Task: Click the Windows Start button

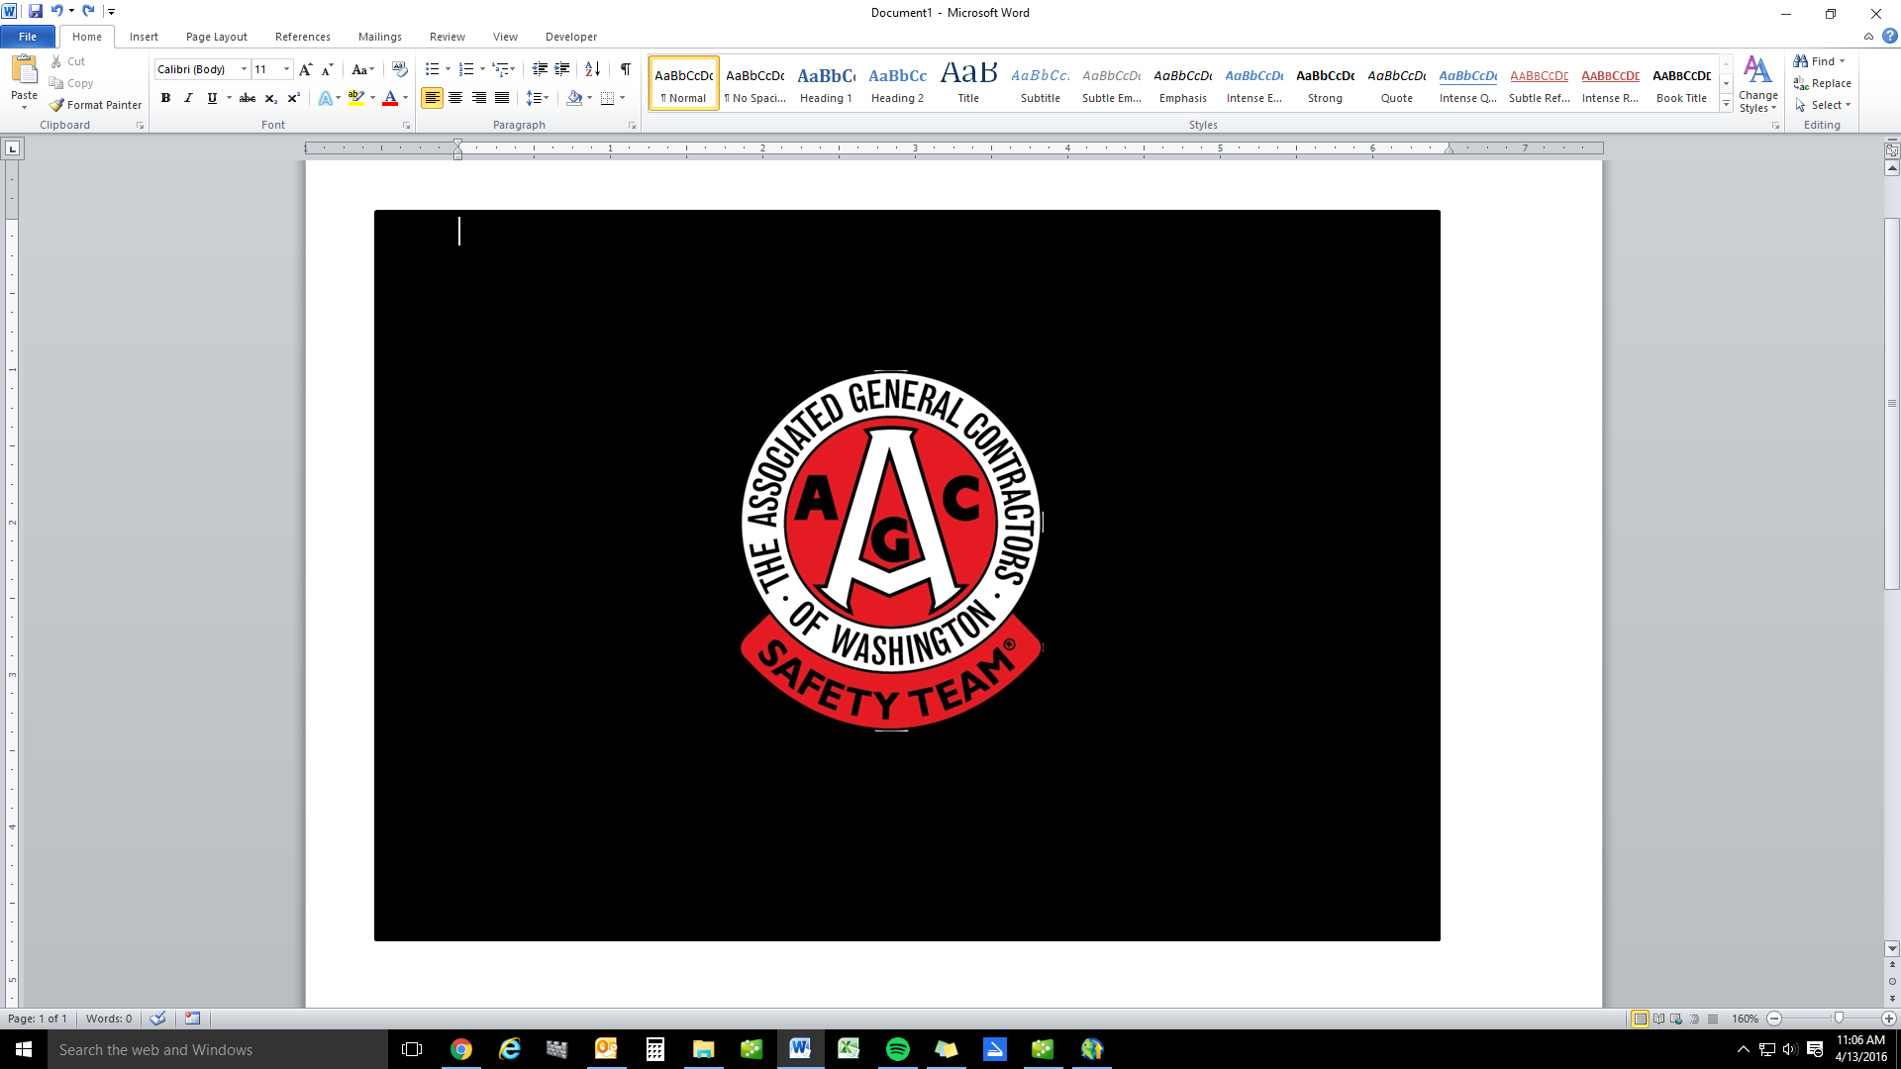Action: 24,1049
